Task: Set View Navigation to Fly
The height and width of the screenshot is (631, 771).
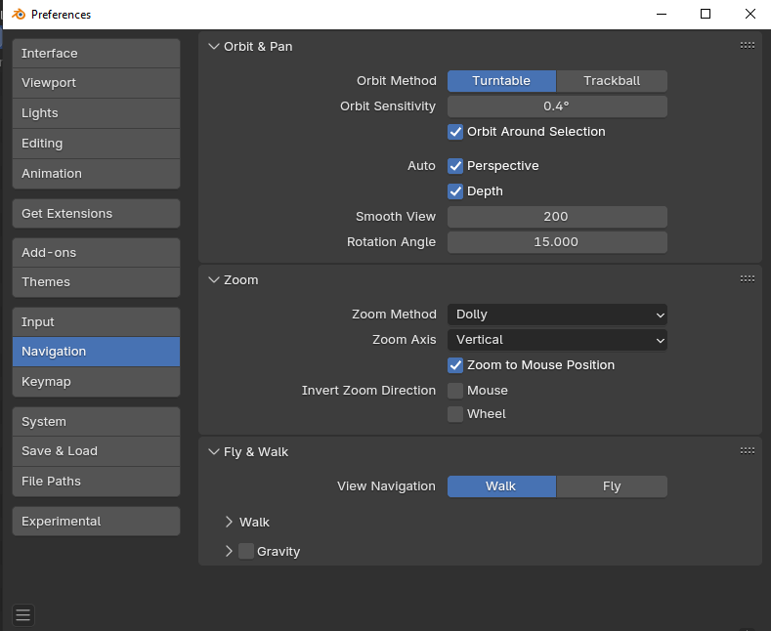Action: point(612,486)
